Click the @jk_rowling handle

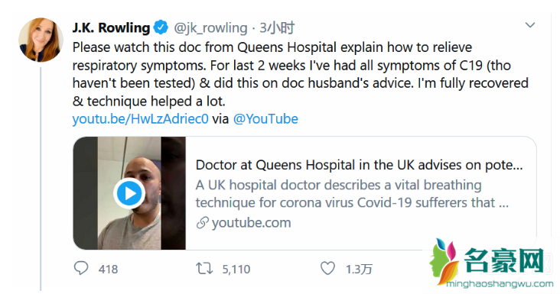pyautogui.click(x=210, y=27)
